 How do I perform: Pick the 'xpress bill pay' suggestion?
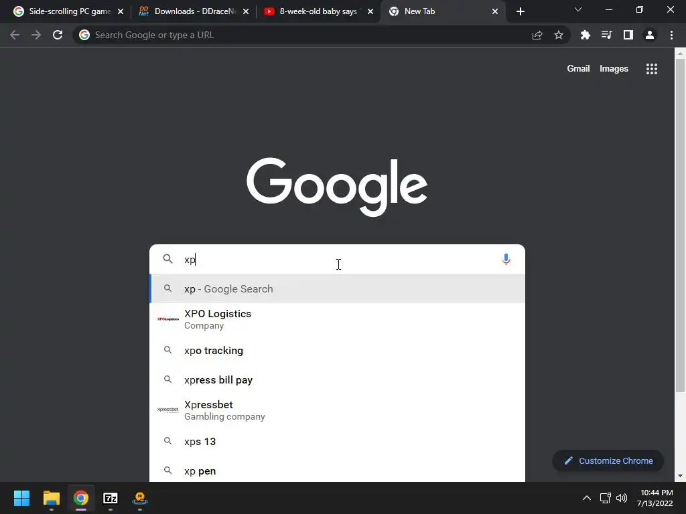point(337,380)
